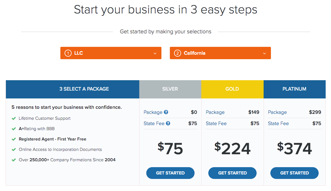Click the circled number 2 icon beside California

click(177, 53)
